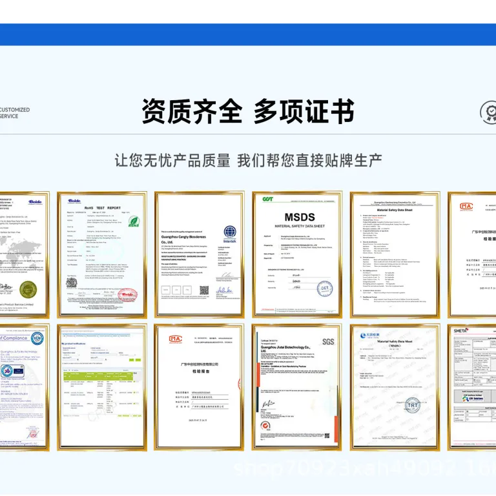496x496 pixels.
Task: Click 'RoHS TEST REPORT' heading text
Action: (x=103, y=208)
